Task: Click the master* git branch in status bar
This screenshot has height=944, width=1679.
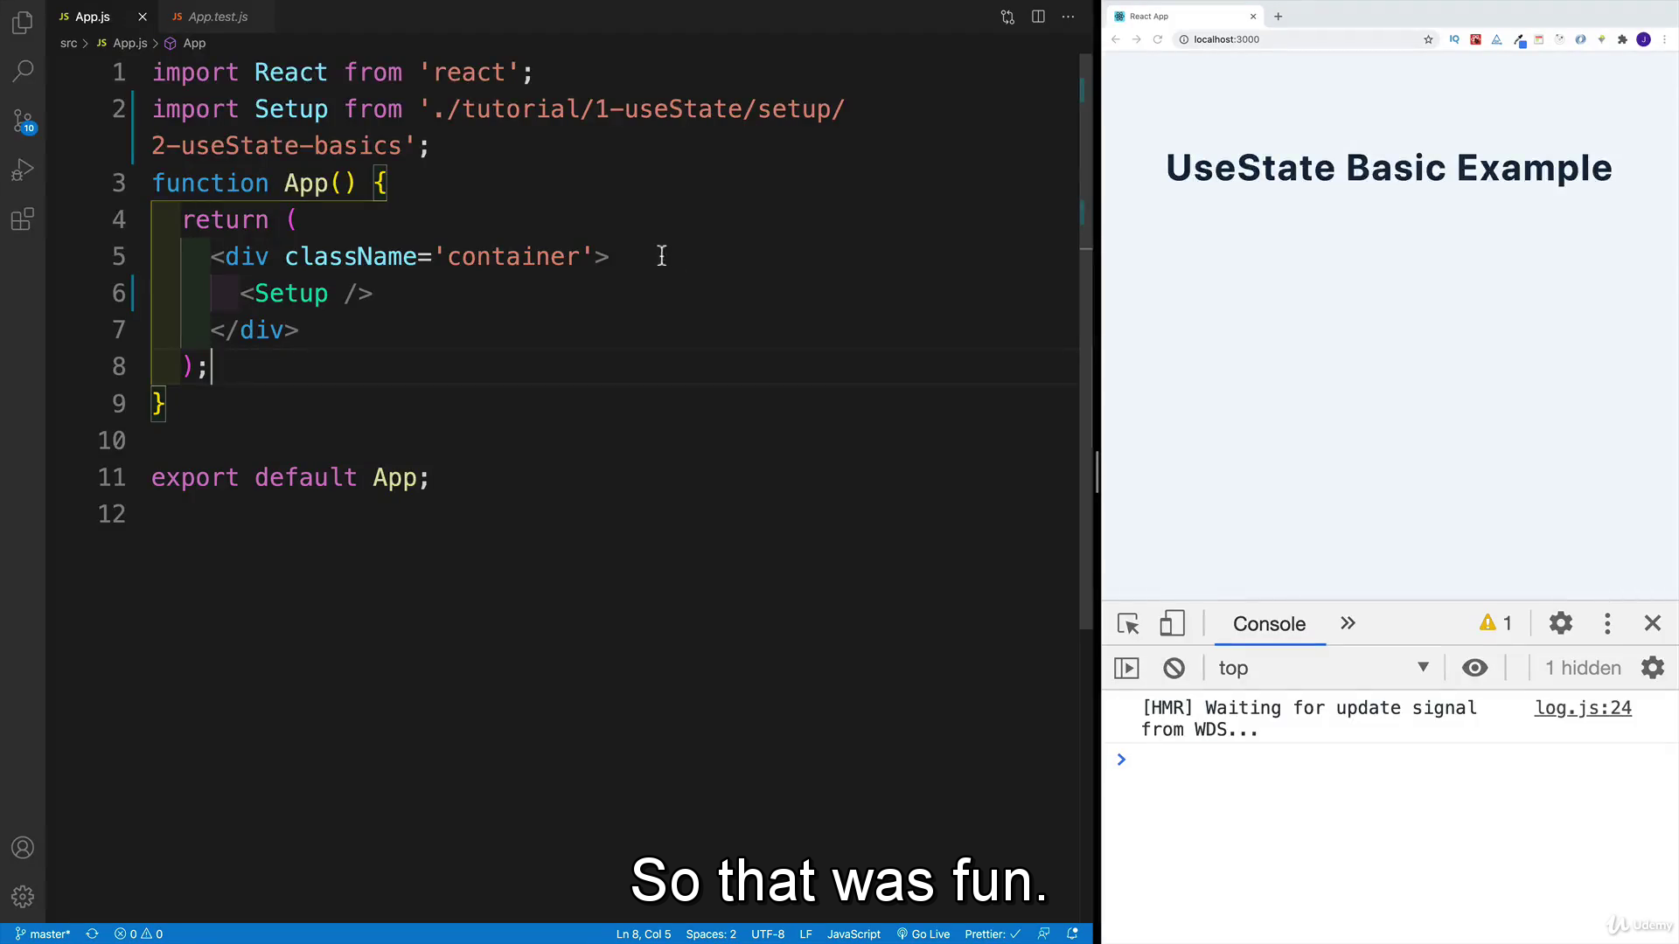Action: 43,934
